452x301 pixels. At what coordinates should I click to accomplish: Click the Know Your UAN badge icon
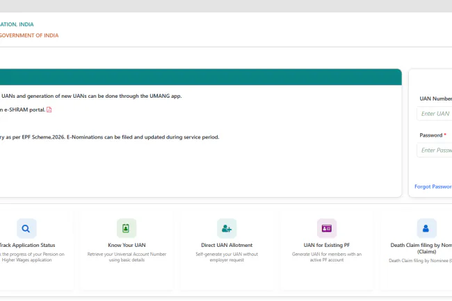coord(127,229)
